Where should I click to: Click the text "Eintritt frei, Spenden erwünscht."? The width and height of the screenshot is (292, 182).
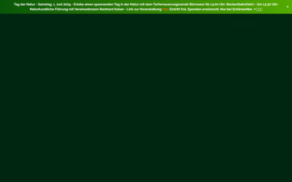(x=194, y=9)
